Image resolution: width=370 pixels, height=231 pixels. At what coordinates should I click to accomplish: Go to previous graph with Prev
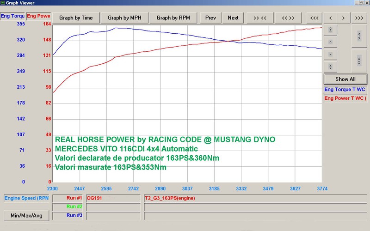(x=210, y=18)
